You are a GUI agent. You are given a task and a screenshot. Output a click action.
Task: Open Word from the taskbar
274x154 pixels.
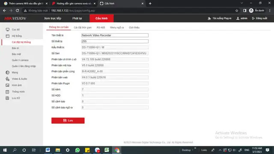pos(48,150)
